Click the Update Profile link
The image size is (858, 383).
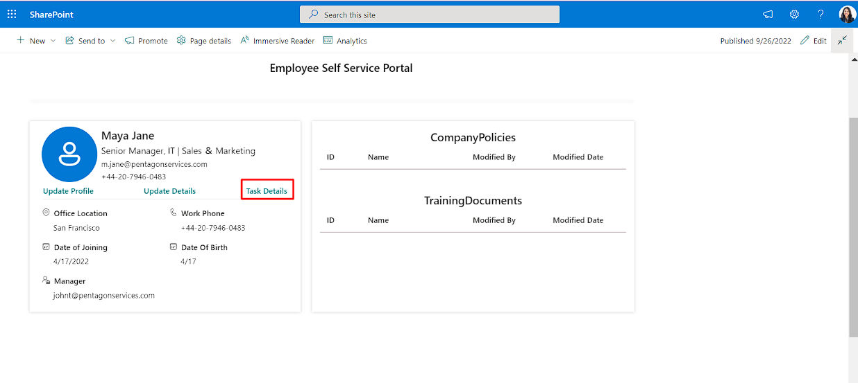[68, 191]
